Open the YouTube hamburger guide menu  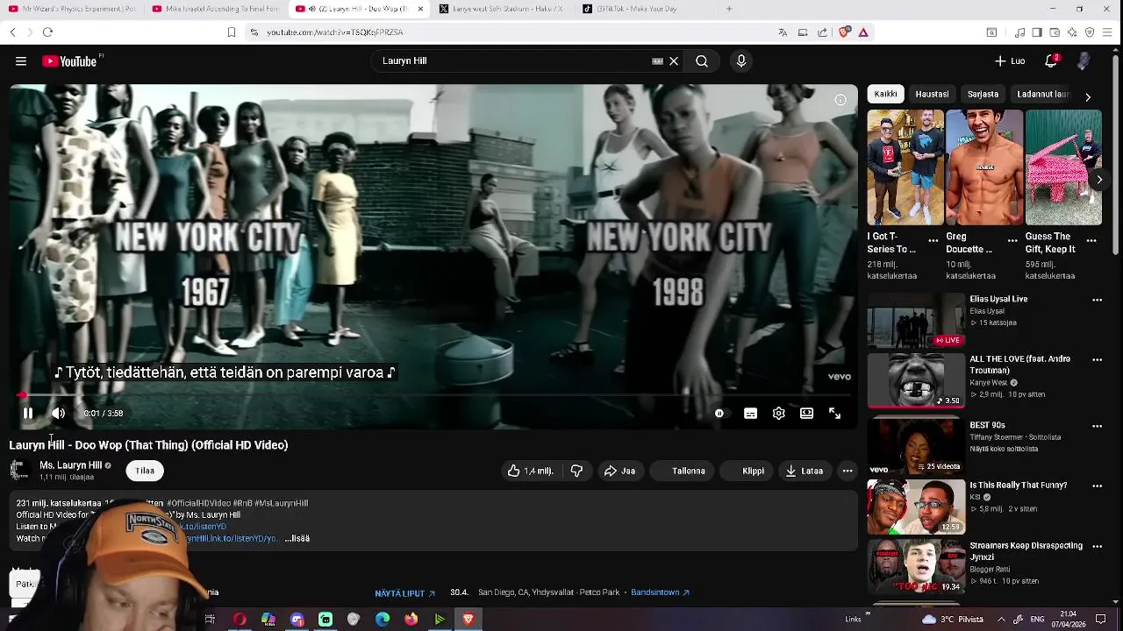pos(20,61)
